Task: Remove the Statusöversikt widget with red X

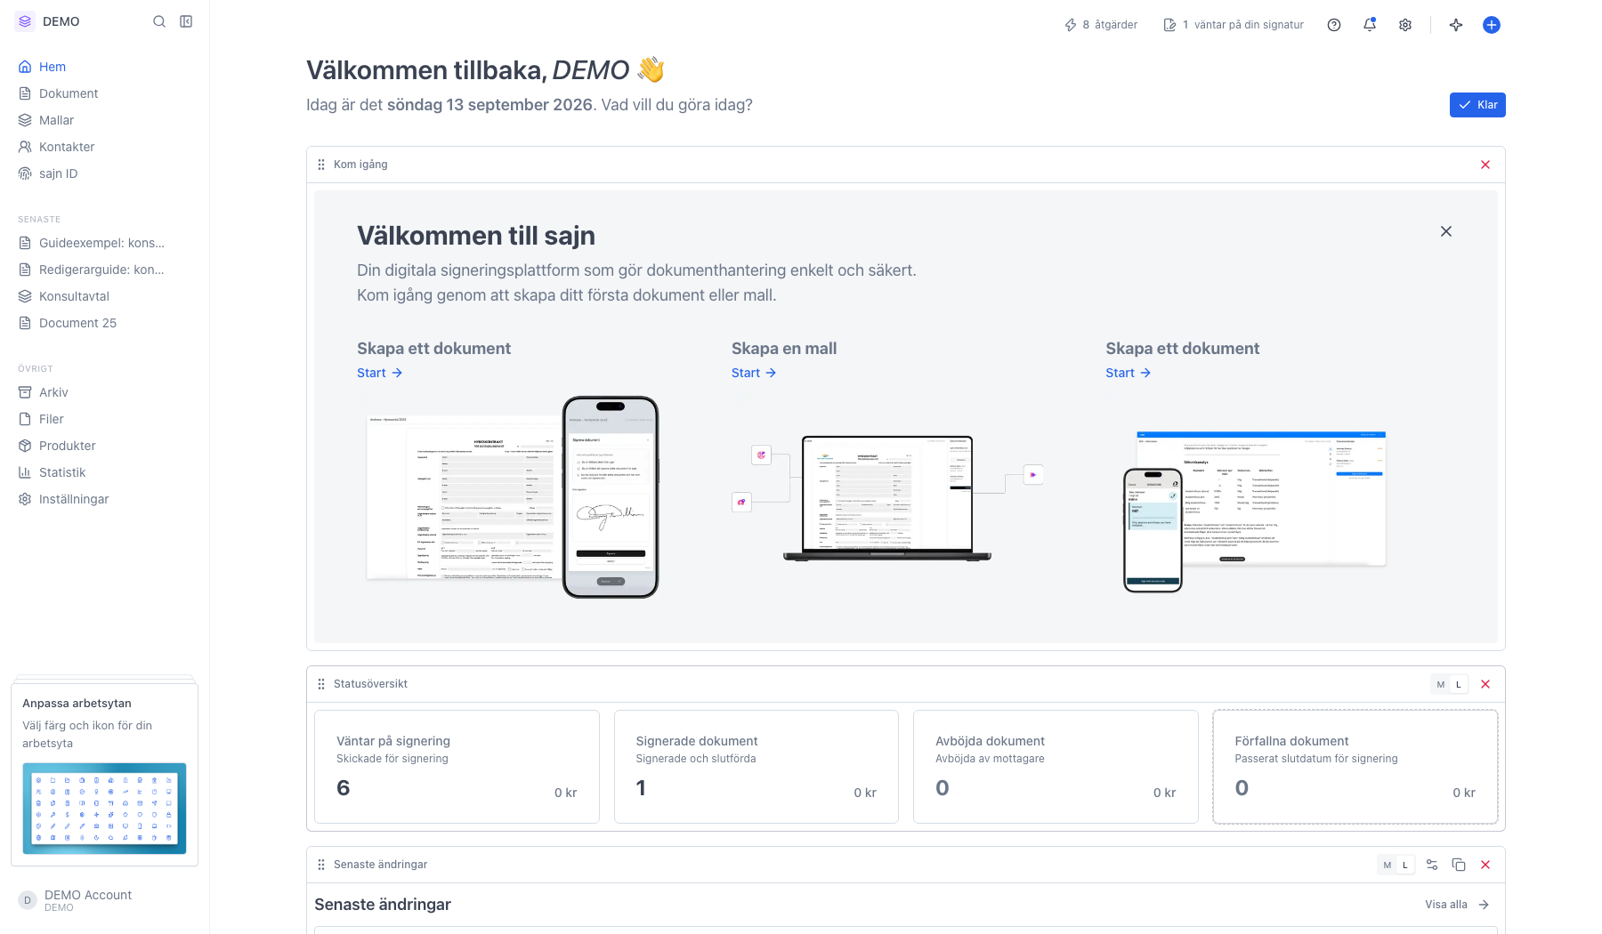Action: pos(1485,684)
